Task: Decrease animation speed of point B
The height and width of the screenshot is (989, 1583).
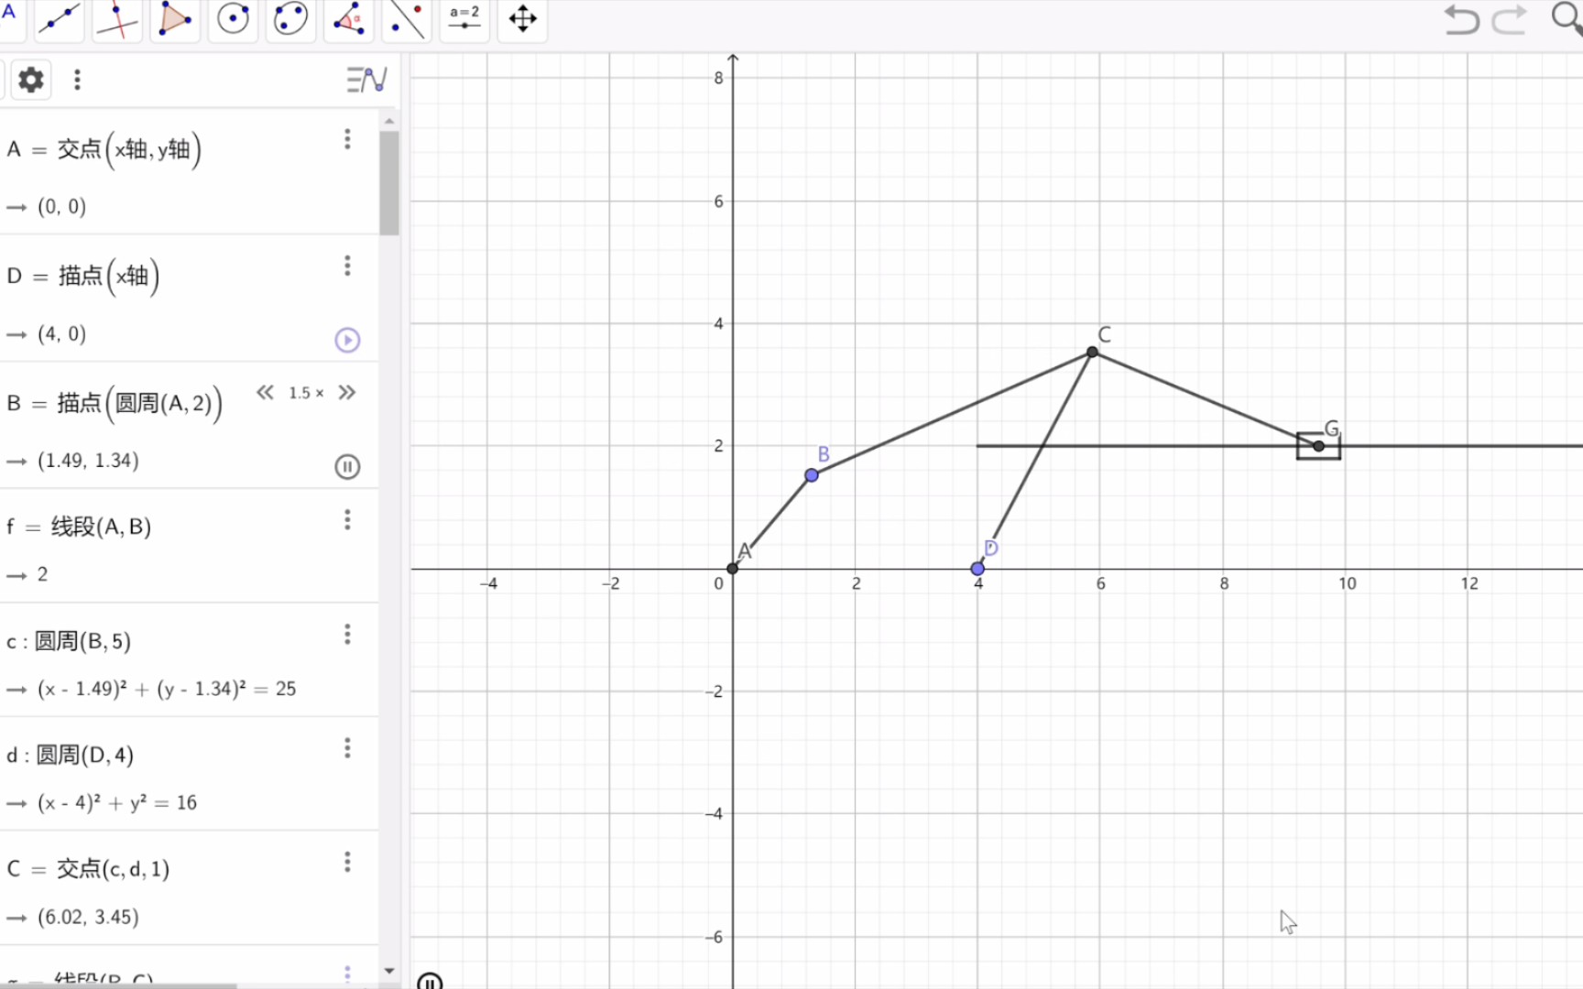Action: (x=265, y=393)
